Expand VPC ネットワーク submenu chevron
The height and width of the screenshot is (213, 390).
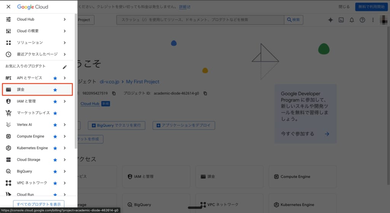65,183
